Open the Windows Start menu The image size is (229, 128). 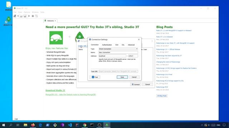4,125
